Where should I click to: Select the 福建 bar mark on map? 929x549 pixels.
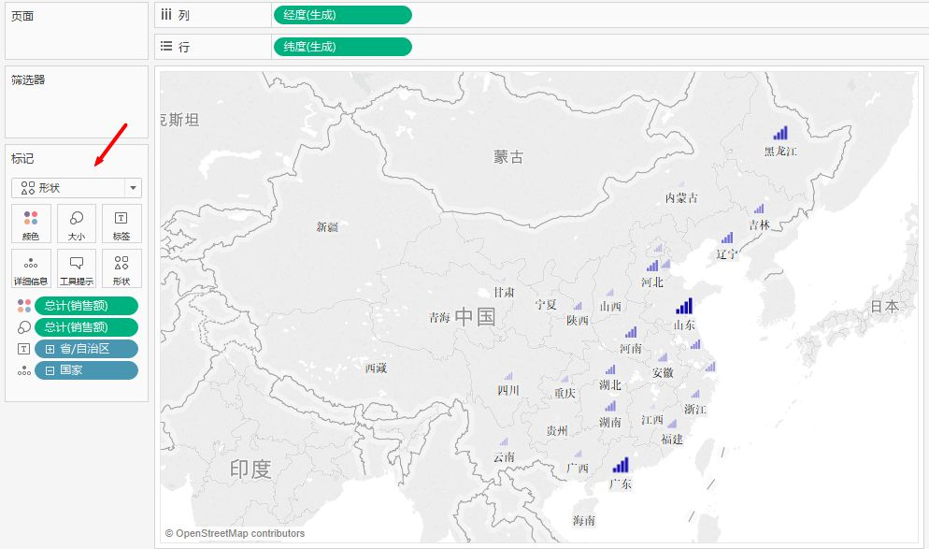point(672,424)
